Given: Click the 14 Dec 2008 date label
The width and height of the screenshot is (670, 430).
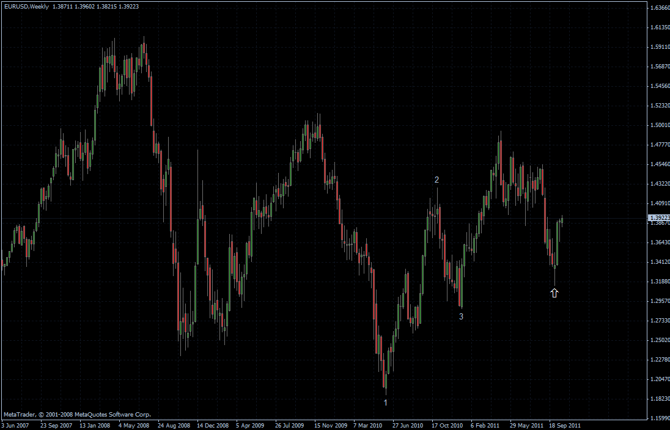Looking at the screenshot, I should (213, 425).
